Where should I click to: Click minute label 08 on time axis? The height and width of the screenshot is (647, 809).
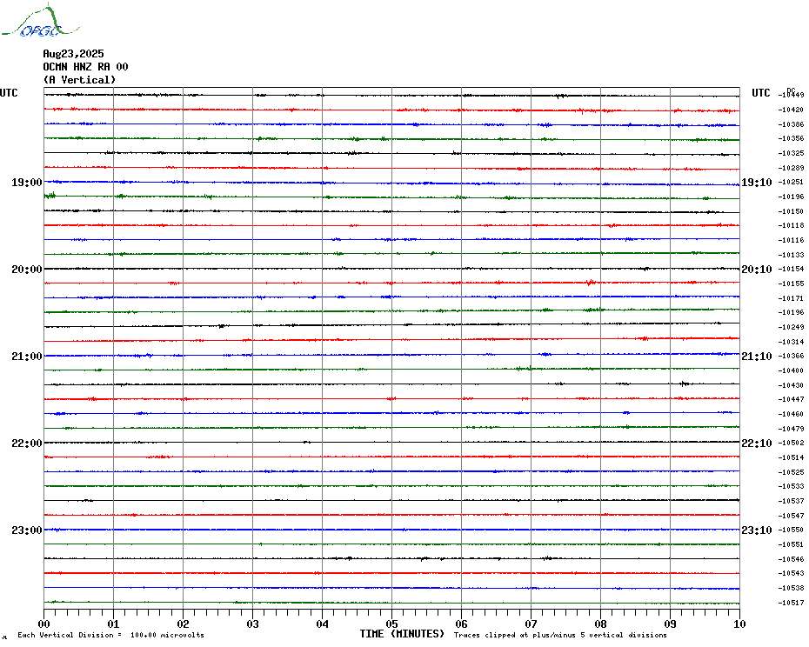point(600,624)
